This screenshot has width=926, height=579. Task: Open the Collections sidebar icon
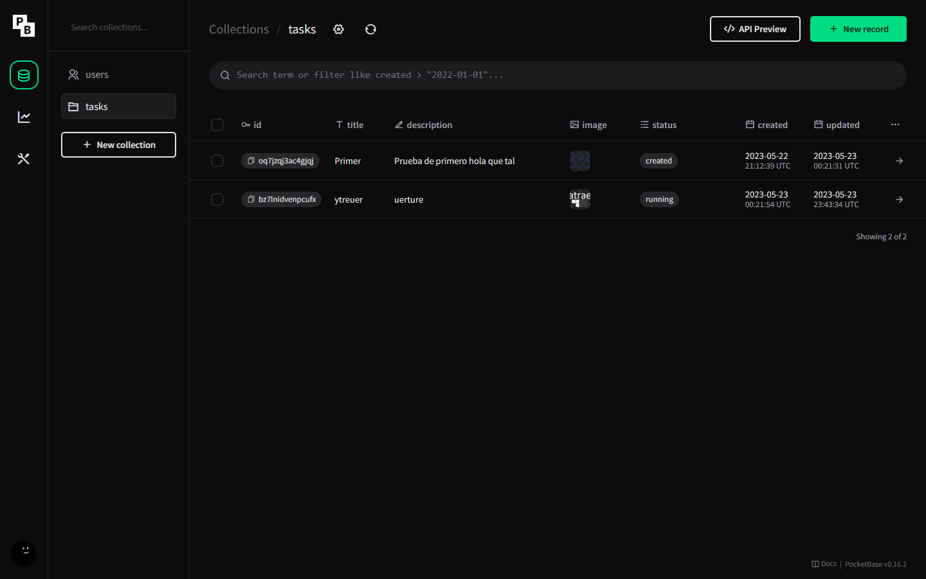click(24, 75)
